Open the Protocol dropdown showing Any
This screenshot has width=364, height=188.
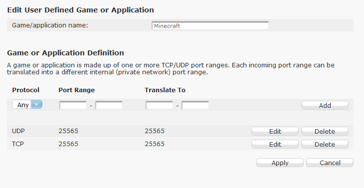tap(27, 105)
